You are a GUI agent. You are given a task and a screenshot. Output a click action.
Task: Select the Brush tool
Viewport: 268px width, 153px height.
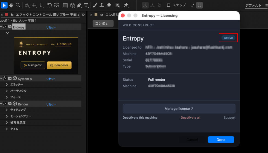coord(95,5)
